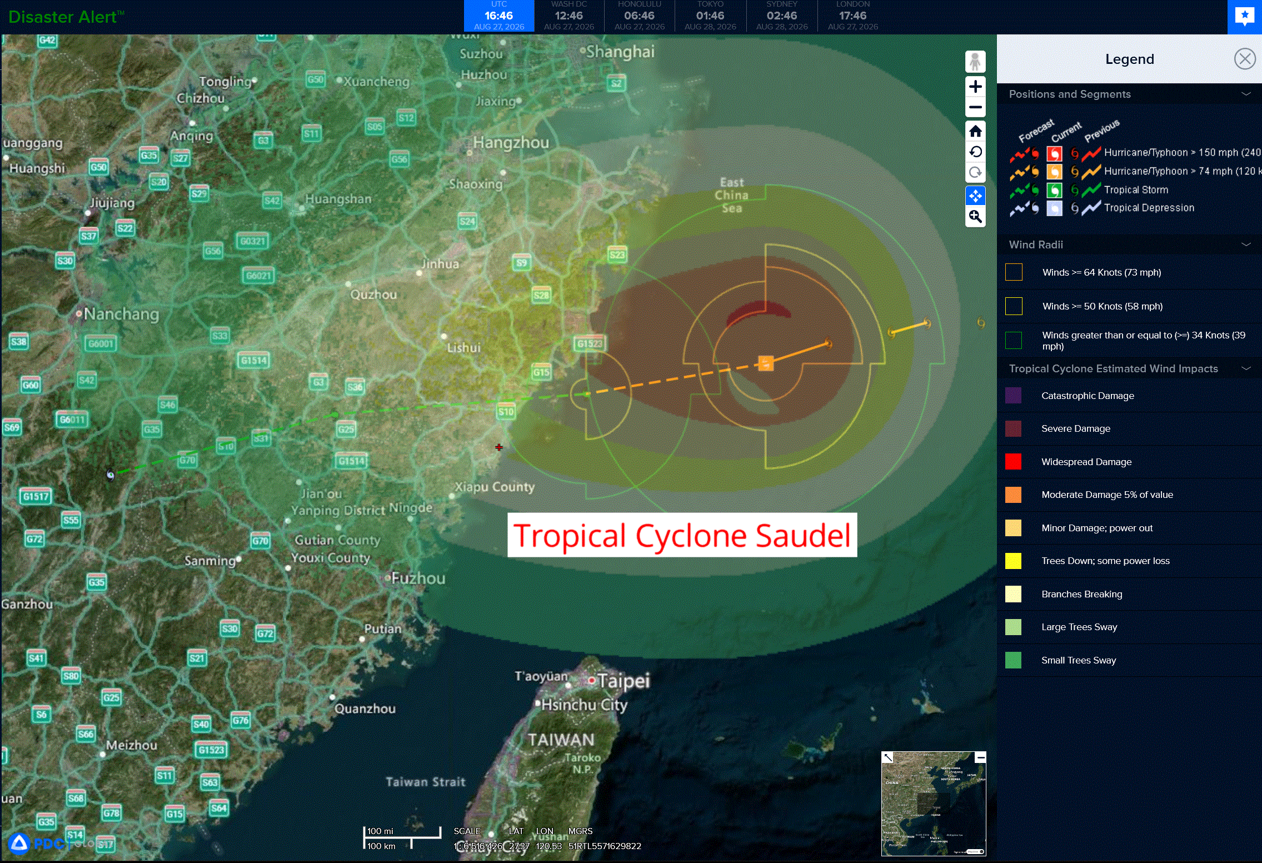Click the S23 highway shield by the sea

(x=617, y=255)
